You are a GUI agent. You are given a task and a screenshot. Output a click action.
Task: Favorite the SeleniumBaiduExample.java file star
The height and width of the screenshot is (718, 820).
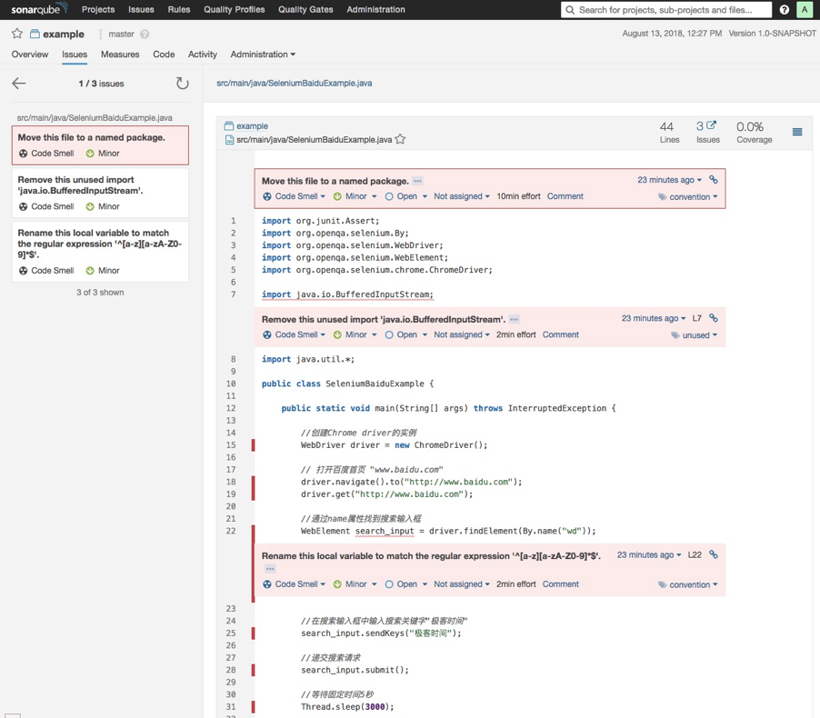pyautogui.click(x=400, y=140)
